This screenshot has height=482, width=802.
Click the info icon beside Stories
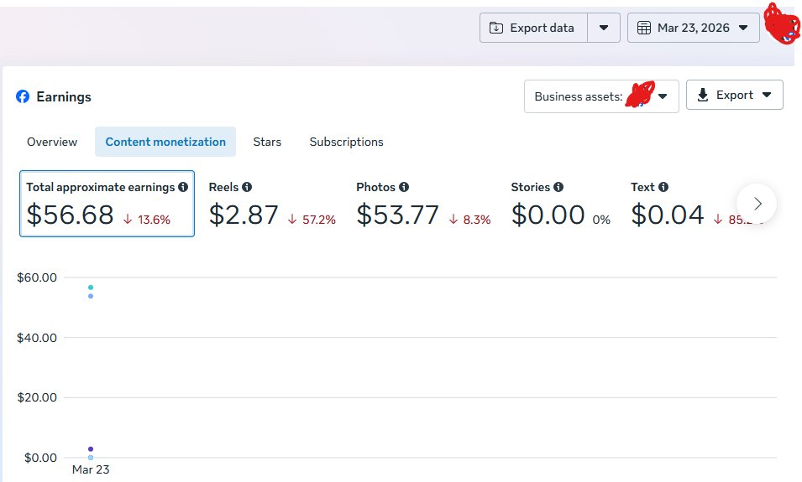click(558, 187)
